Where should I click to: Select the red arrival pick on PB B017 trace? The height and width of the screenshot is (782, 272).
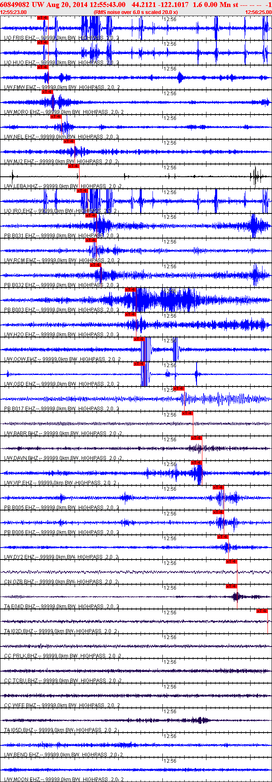pos(179,389)
